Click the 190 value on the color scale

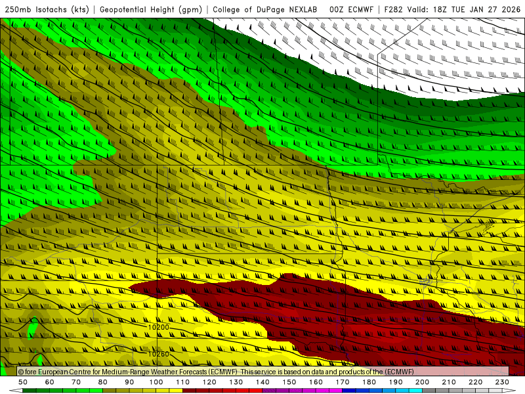pos(396,382)
